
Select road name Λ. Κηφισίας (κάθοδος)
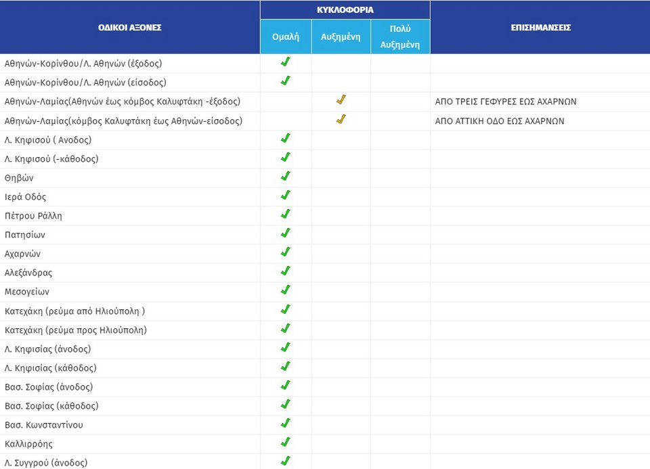click(x=51, y=368)
